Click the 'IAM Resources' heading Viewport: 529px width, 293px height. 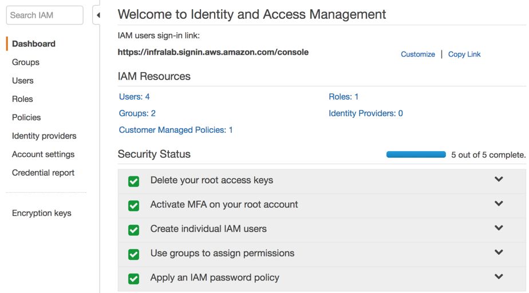[154, 76]
